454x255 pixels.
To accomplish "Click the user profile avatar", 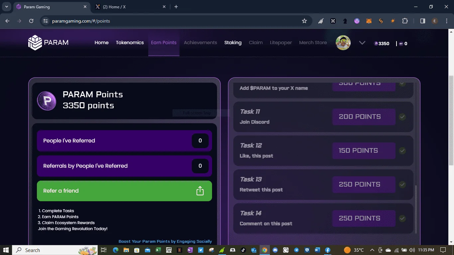I will [343, 43].
